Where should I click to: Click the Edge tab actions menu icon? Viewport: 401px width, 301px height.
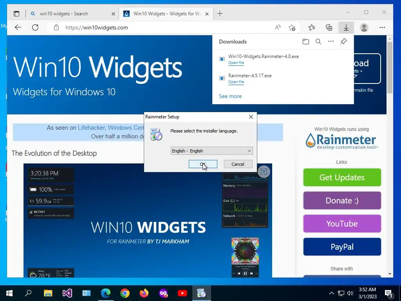tap(16, 14)
